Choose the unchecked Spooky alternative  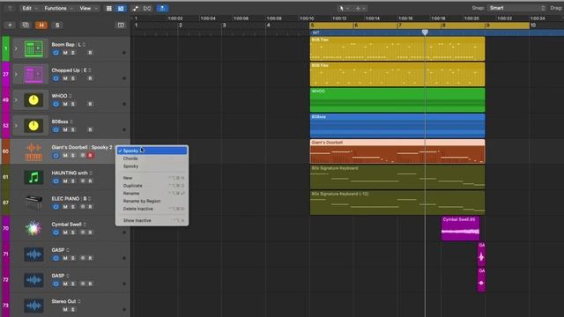[x=152, y=166]
